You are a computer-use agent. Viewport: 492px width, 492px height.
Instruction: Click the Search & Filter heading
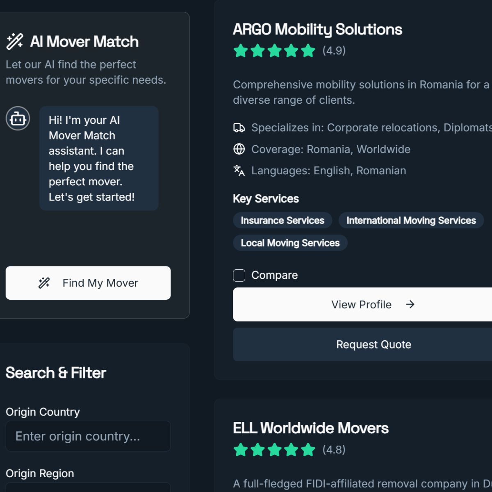coord(56,373)
